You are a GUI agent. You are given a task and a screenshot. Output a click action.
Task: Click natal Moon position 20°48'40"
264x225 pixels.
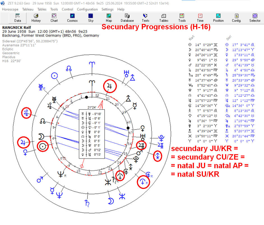[x=204, y=50]
